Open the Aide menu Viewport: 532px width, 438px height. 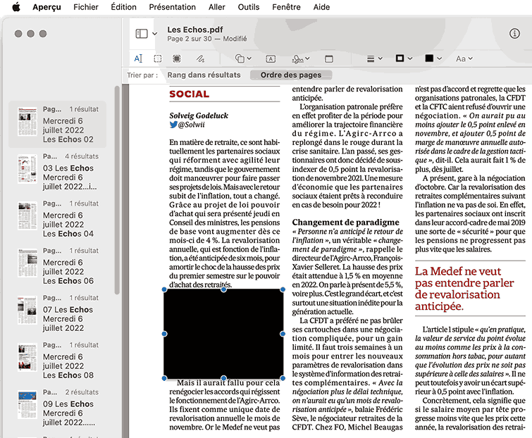tap(321, 7)
